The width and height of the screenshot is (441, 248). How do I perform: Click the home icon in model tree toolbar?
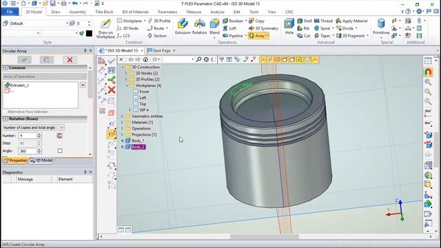pyautogui.click(x=145, y=59)
